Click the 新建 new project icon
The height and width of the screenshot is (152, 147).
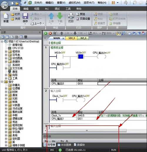click(6, 16)
